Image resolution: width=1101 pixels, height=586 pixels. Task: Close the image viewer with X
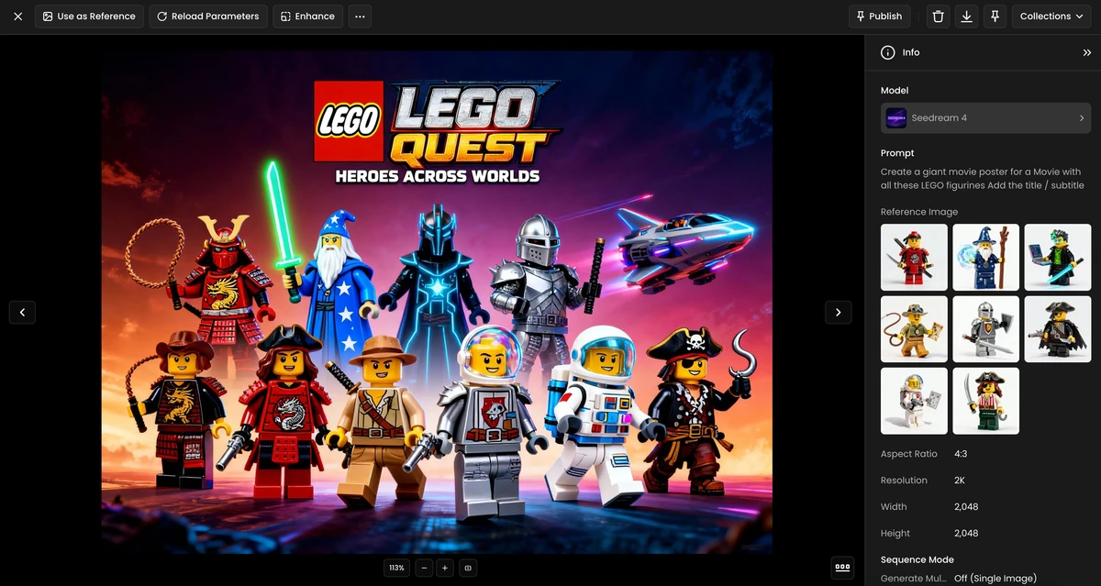point(17,17)
